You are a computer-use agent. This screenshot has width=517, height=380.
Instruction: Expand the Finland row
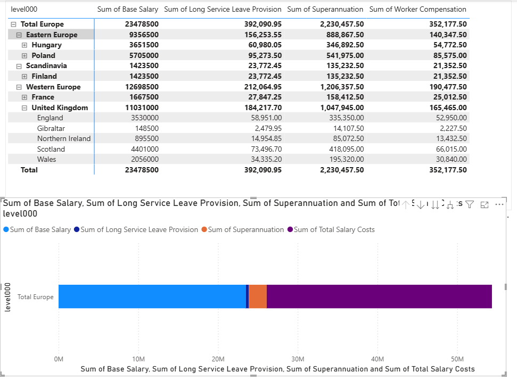click(x=24, y=77)
